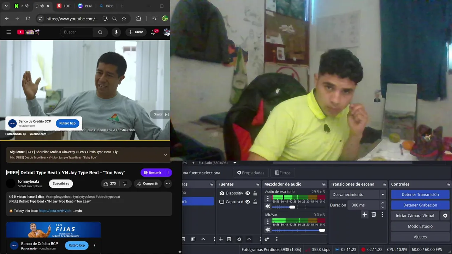Viewport: 452px width, 254px height.
Task: Open advanced audio properties gears icon
Action: tap(267, 239)
